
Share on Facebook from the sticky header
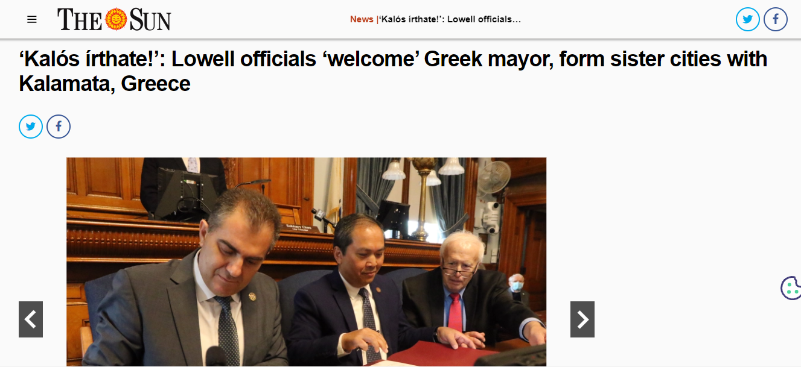776,19
